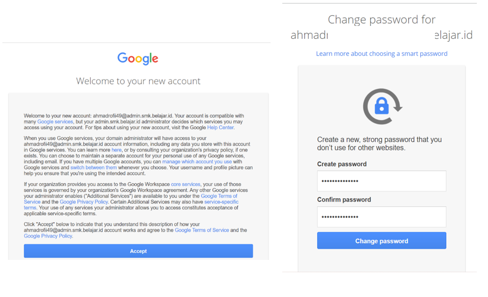Click the password lock refresh icon
Viewport: 488px width, 297px height.
(x=382, y=107)
